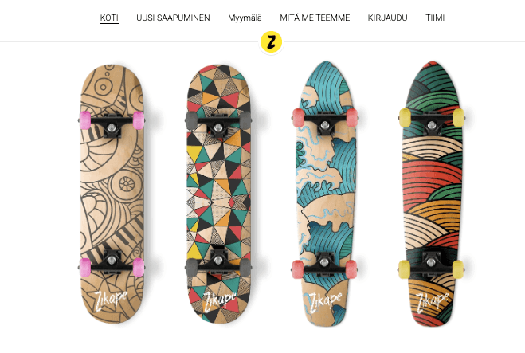Viewport: 525px width, 353px height.
Task: Select MITÄ ME TEEMME in navigation
Action: click(x=315, y=18)
